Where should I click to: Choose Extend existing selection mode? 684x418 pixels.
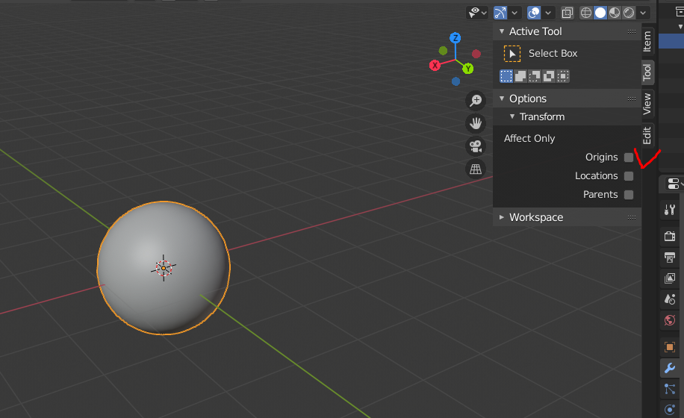click(x=520, y=76)
